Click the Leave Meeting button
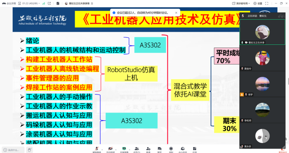The height and width of the screenshot is (153, 289). pos(283,150)
